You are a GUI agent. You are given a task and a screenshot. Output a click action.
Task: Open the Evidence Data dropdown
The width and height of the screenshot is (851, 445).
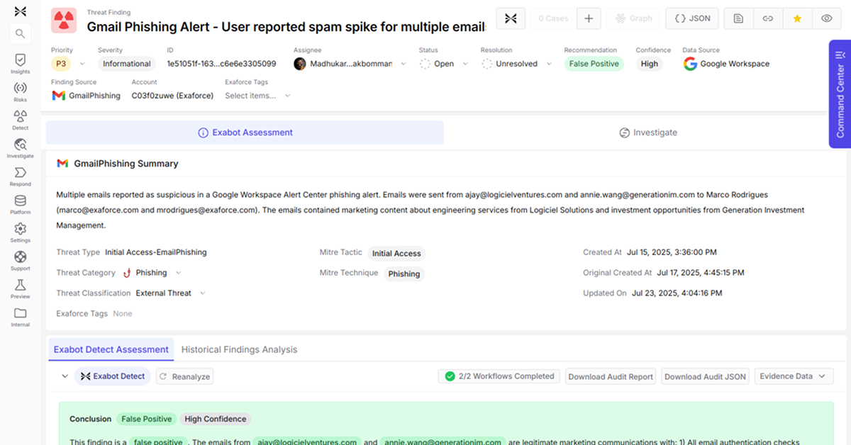pyautogui.click(x=794, y=376)
